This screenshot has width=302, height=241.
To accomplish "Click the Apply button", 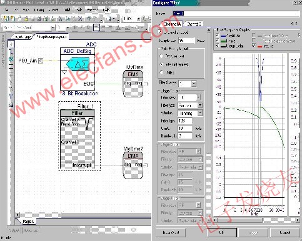I will click(253, 232).
